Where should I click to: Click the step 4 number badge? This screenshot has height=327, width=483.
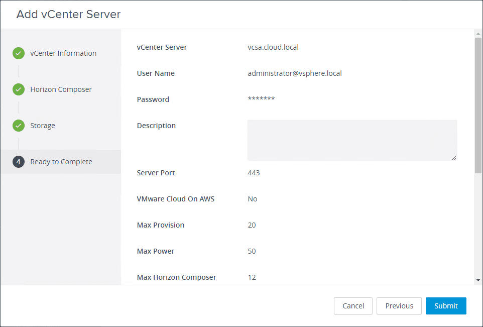click(x=19, y=162)
